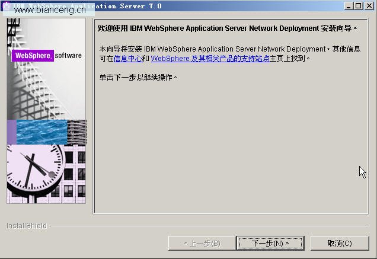Screen dimensions: 377x259
Task: Click the WebSphere software banner image
Action: [46, 111]
